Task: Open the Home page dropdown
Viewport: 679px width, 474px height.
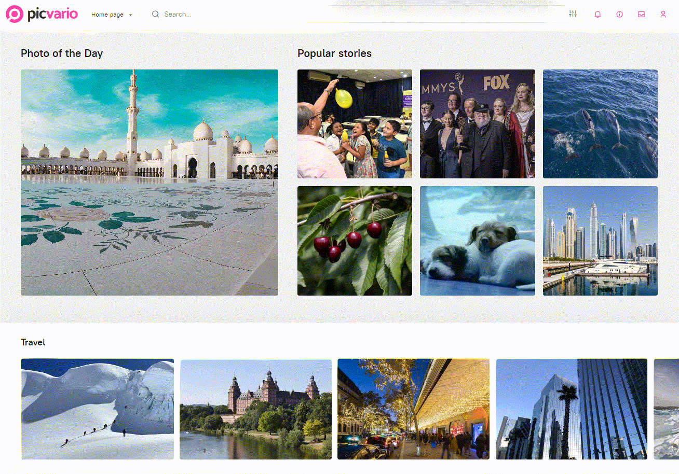Action: pyautogui.click(x=112, y=15)
